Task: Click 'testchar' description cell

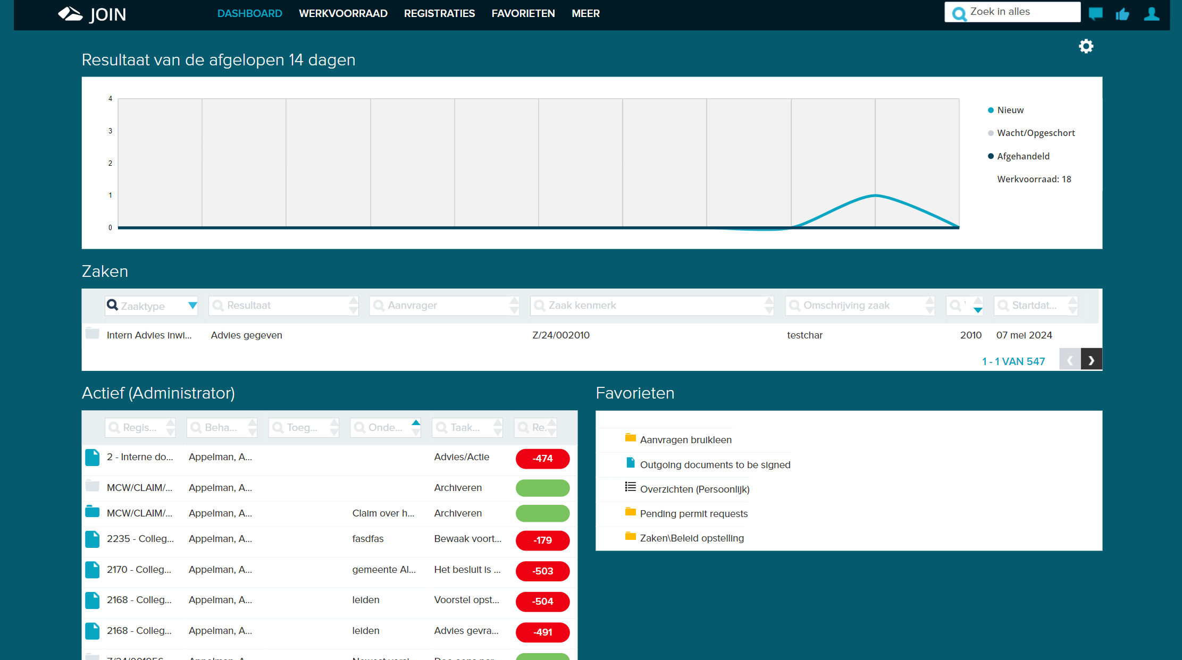Action: click(805, 335)
